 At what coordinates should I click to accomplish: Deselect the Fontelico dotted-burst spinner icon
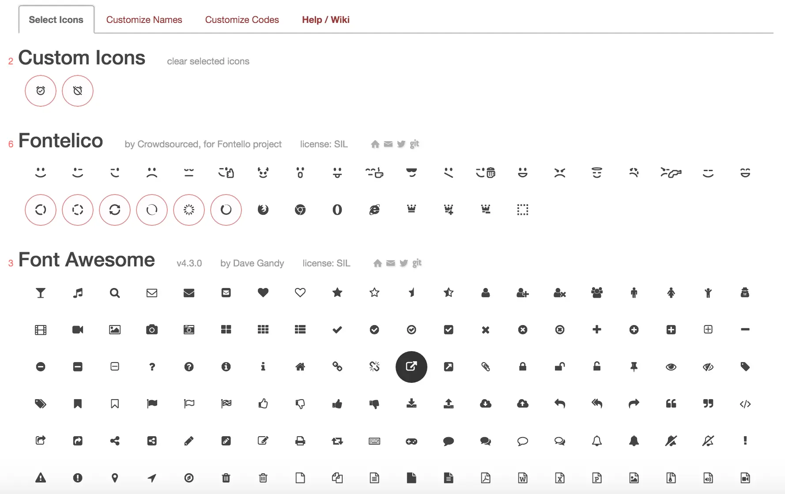(189, 210)
